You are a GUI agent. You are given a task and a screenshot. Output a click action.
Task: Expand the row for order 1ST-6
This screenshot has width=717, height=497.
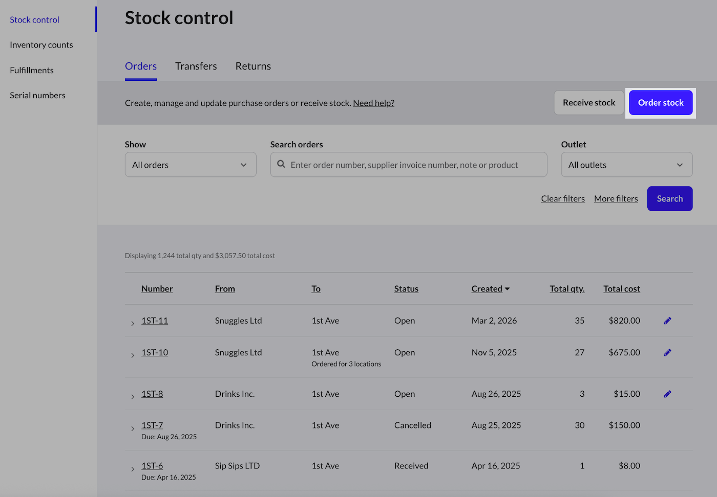click(x=133, y=469)
